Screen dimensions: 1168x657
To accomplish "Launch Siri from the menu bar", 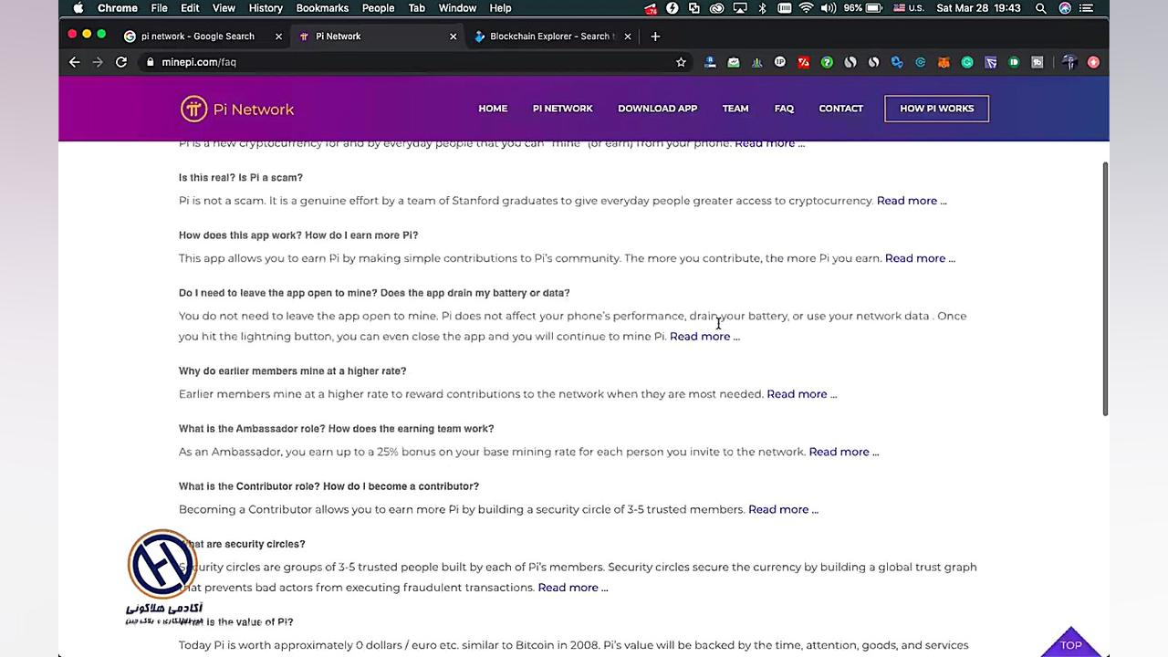I will tap(1065, 8).
